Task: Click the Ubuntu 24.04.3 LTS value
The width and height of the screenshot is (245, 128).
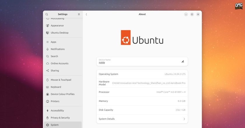Action: pos(175,74)
